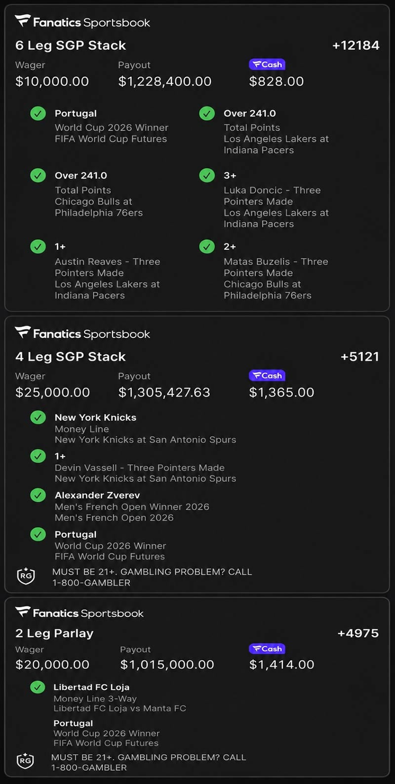The width and height of the screenshot is (395, 784).
Task: Click the Fanatics Sportsbook logo on first slip
Action: pos(82,22)
